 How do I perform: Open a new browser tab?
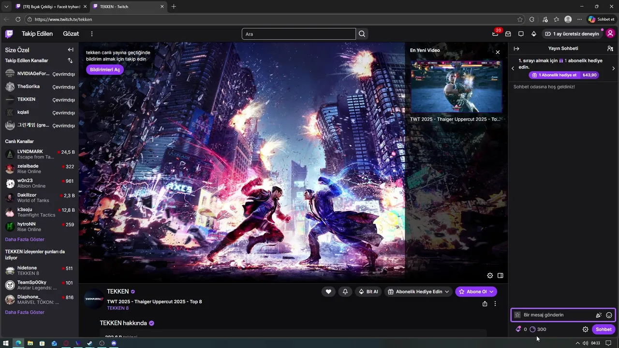point(174,6)
